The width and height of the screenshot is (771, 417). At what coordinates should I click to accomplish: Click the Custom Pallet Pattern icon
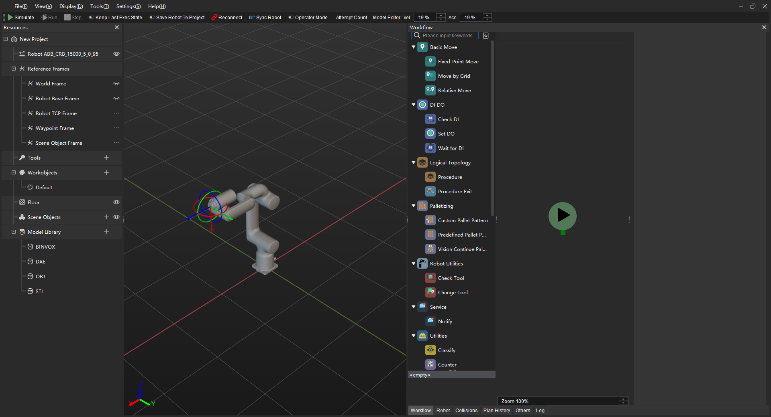pos(430,220)
